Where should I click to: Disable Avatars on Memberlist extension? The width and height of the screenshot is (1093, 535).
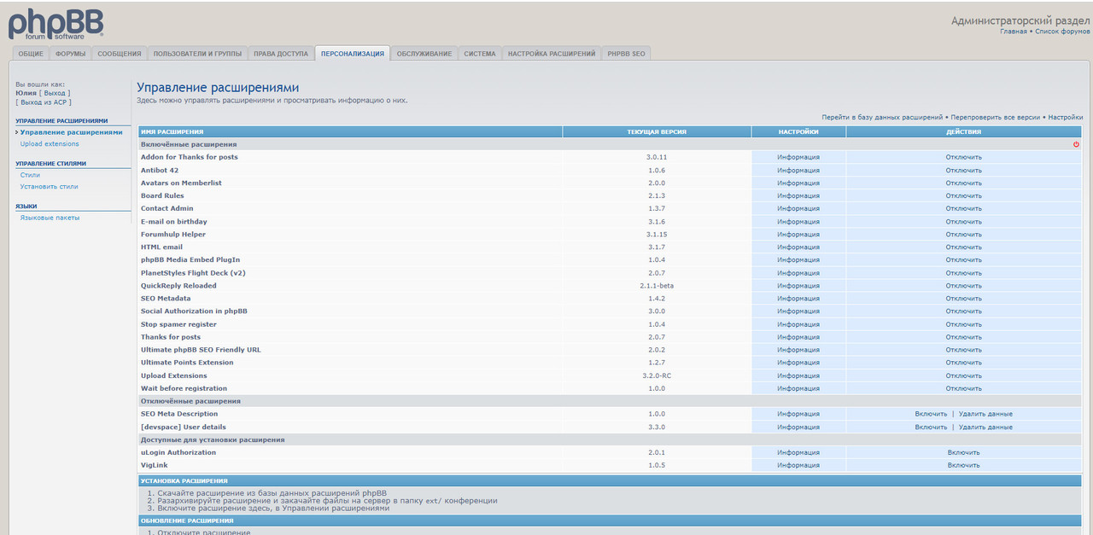[963, 183]
